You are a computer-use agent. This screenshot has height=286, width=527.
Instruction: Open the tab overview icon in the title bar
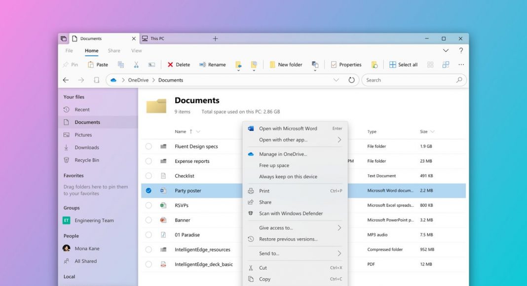coord(64,38)
